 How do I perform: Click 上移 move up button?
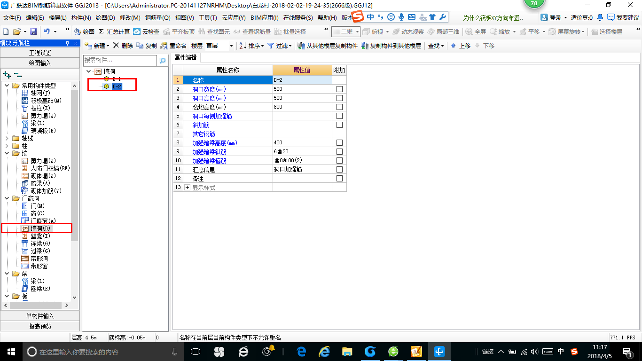coord(461,46)
